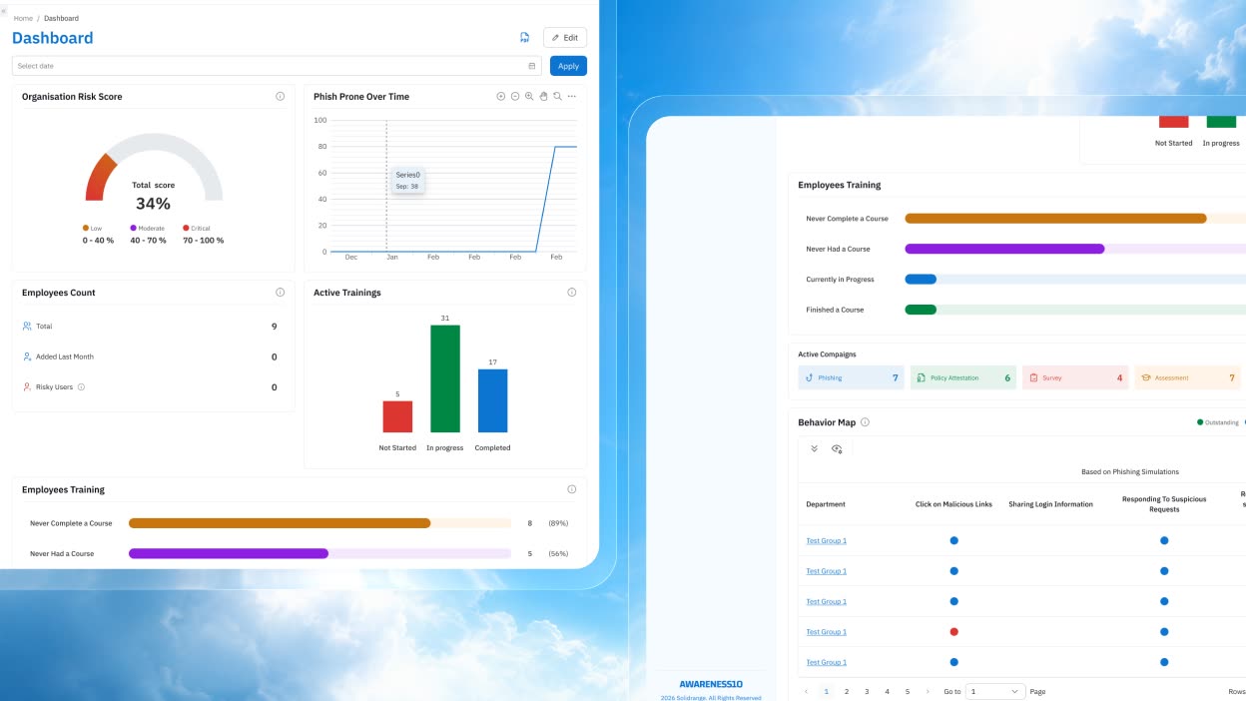This screenshot has width=1246, height=701.
Task: Click the Total employees people icon
Action: (x=27, y=327)
